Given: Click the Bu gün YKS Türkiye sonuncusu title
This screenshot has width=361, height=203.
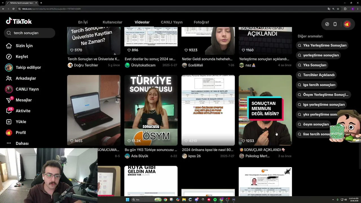Looking at the screenshot, I should coord(151,150).
